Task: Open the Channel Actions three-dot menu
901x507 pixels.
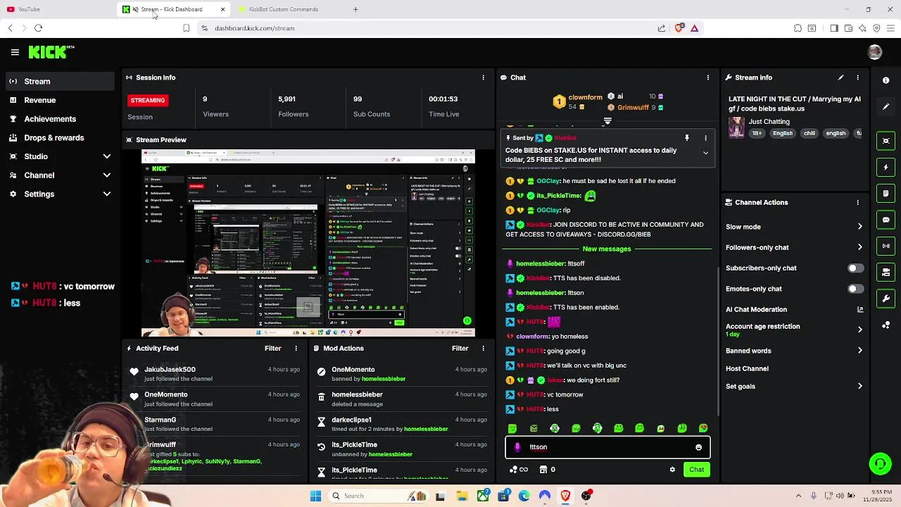Action: [x=857, y=202]
